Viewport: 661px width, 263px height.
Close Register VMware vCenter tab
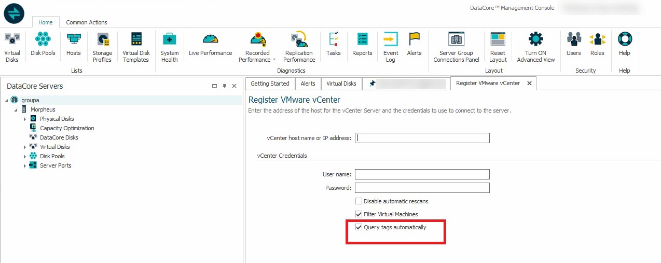529,83
